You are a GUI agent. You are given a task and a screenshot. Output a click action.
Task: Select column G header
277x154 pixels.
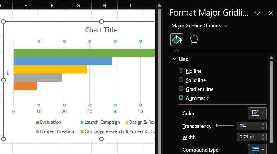point(78,6)
